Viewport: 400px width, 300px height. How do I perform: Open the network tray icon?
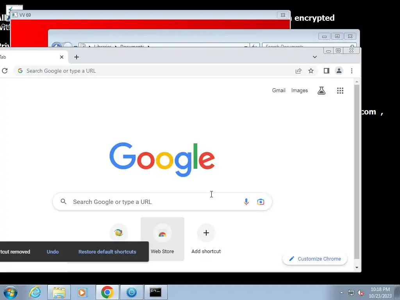pyautogui.click(x=351, y=293)
